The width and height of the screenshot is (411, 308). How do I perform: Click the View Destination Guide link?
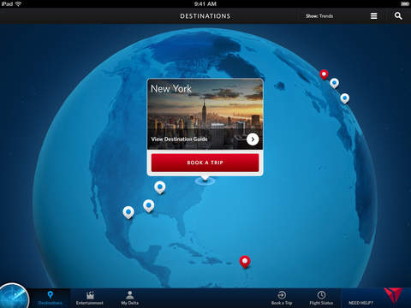179,139
